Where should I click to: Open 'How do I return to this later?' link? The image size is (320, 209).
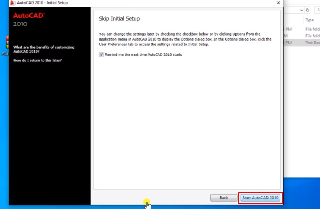coord(38,60)
